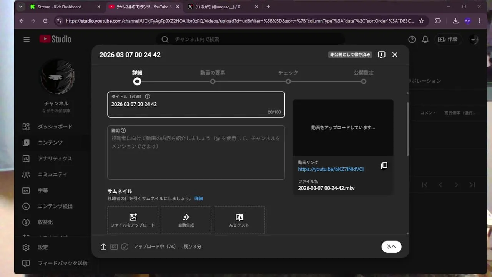Open the youtu.be video link
Screen dimensions: 492x277
click(x=331, y=169)
